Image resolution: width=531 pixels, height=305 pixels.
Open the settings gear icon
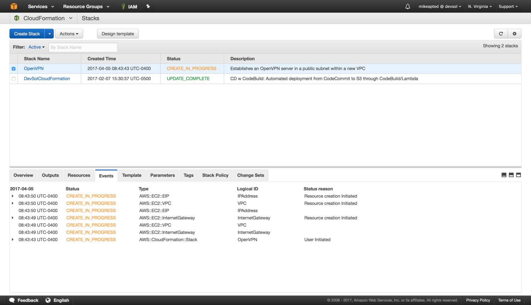514,34
